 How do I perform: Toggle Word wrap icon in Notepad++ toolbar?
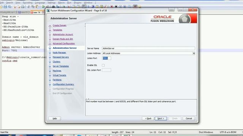click(84, 7)
